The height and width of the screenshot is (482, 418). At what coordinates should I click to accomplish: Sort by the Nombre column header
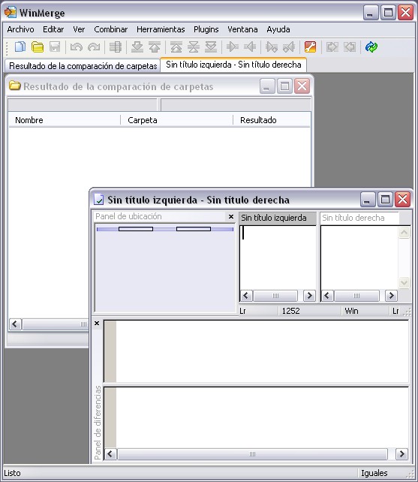65,120
